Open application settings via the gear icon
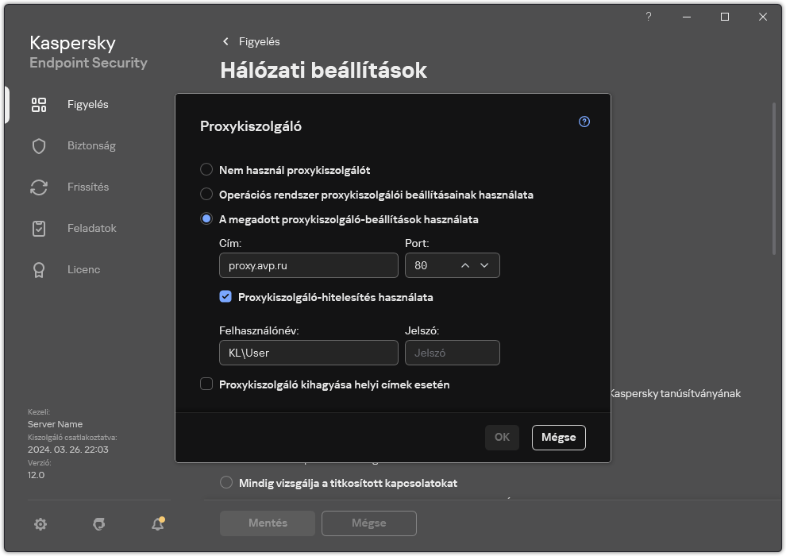Image resolution: width=786 pixels, height=556 pixels. click(x=40, y=524)
